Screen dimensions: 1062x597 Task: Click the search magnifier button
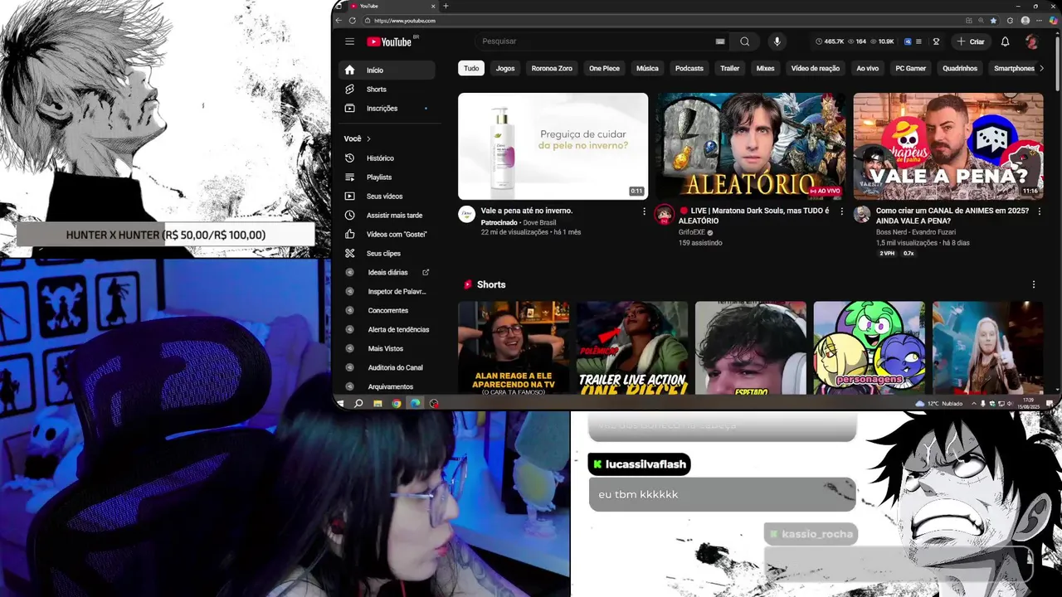744,41
